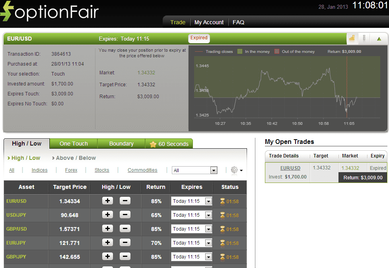Switch to the Boundary tab
Screen dimensions: 389x268
pyautogui.click(x=121, y=144)
